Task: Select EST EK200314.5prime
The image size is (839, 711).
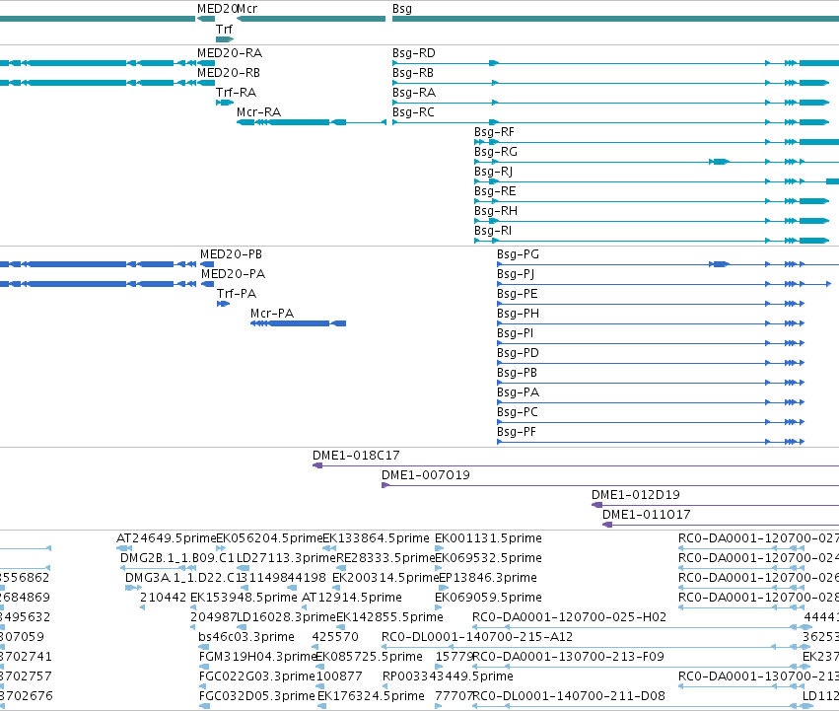Action: 385,578
